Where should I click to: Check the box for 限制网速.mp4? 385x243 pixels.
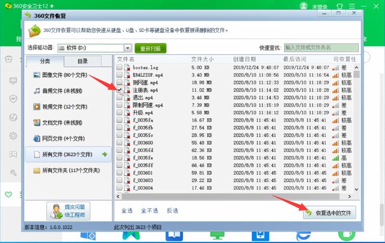(x=119, y=105)
